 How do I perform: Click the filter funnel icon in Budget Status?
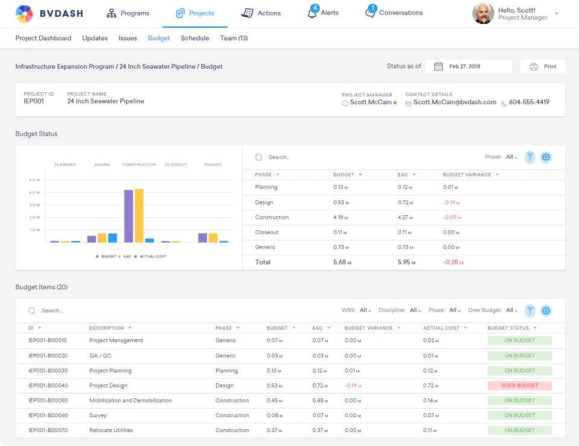click(x=530, y=157)
